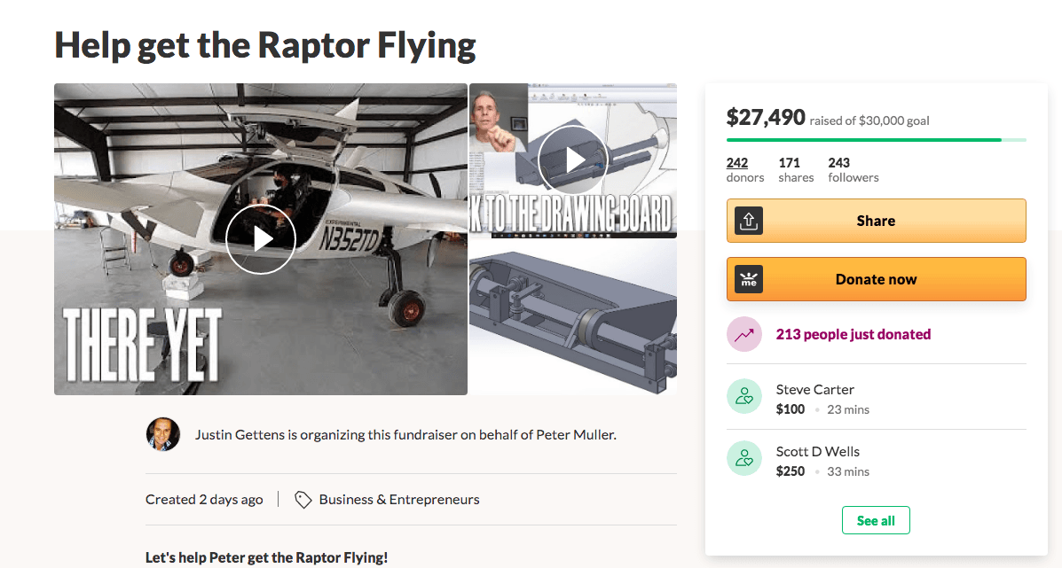Click the share upload icon
Image resolution: width=1062 pixels, height=568 pixels.
point(749,221)
